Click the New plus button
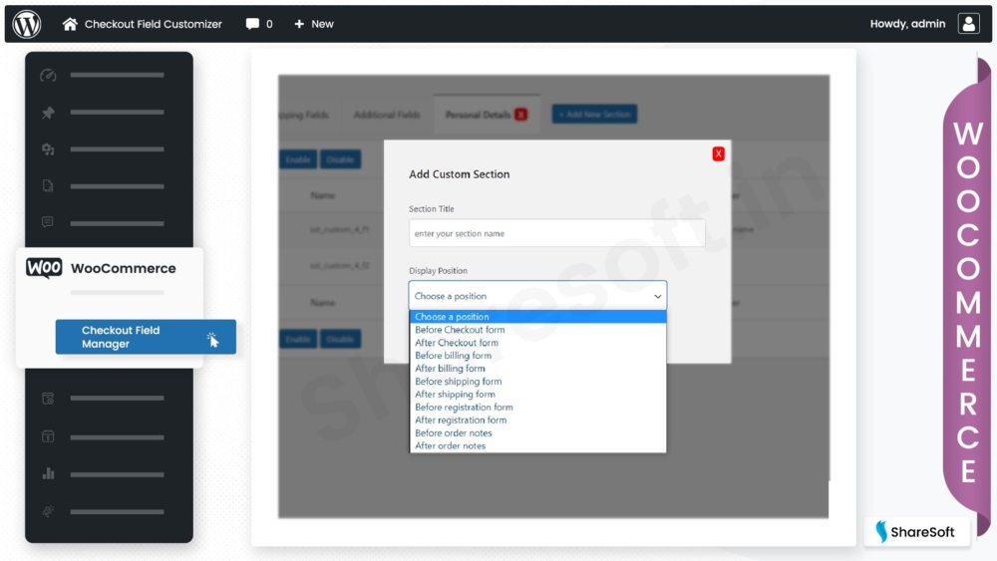 pyautogui.click(x=313, y=24)
